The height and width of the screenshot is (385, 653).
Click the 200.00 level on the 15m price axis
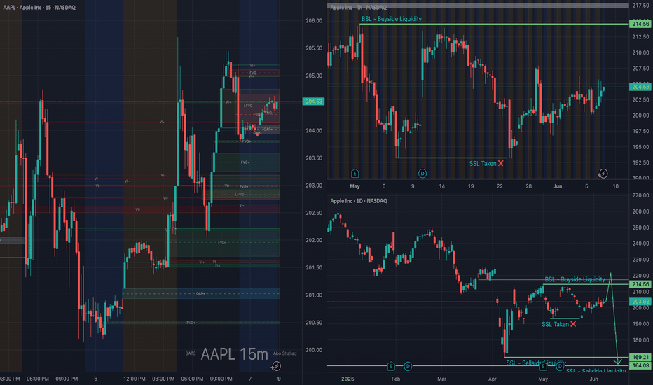[314, 350]
